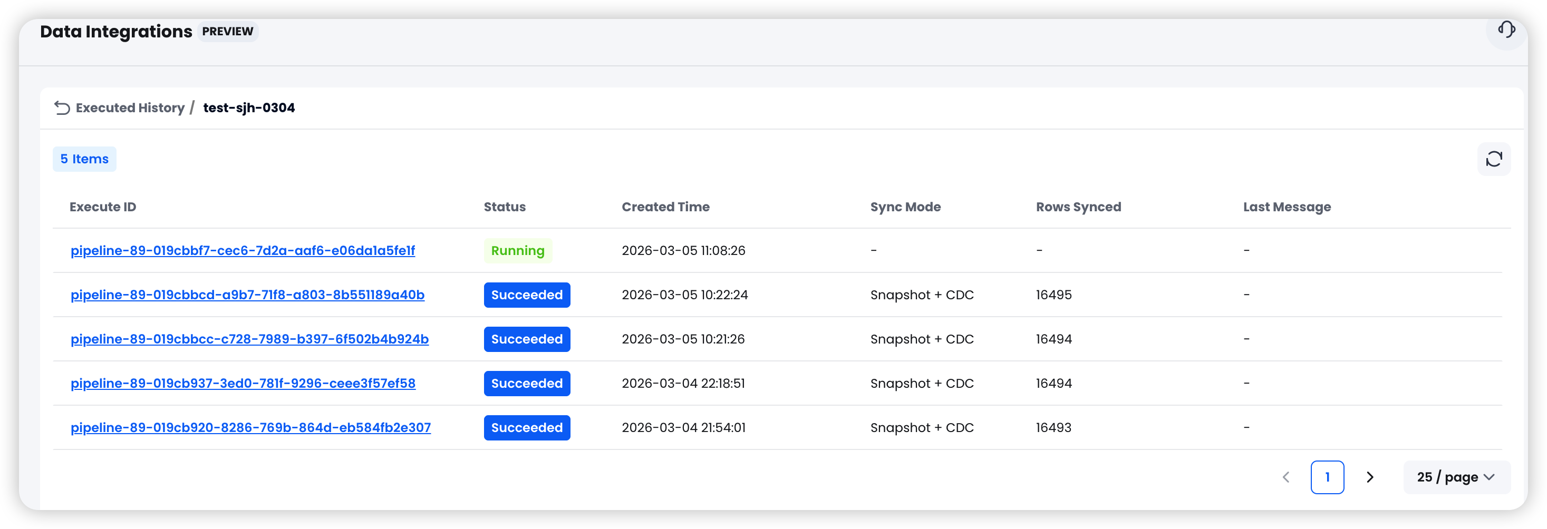Viewport: 1547px width, 529px height.
Task: Click the Rows Synced column header
Action: pos(1078,207)
